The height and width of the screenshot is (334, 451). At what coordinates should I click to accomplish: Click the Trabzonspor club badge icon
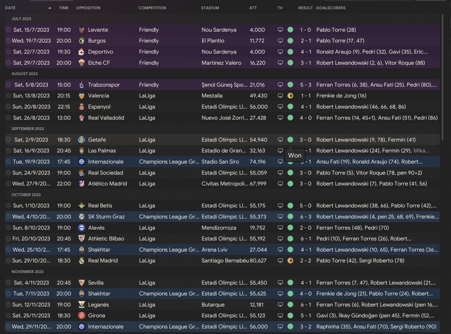[x=81, y=85]
